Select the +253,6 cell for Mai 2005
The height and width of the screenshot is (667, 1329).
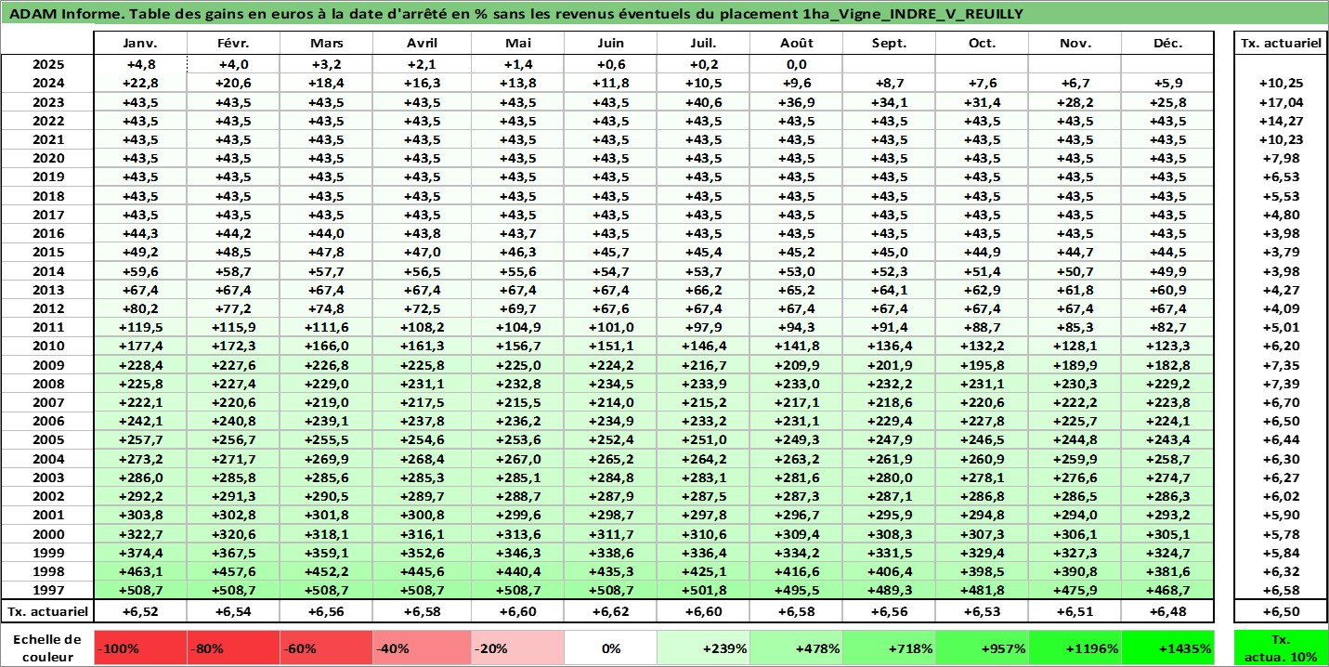click(517, 440)
